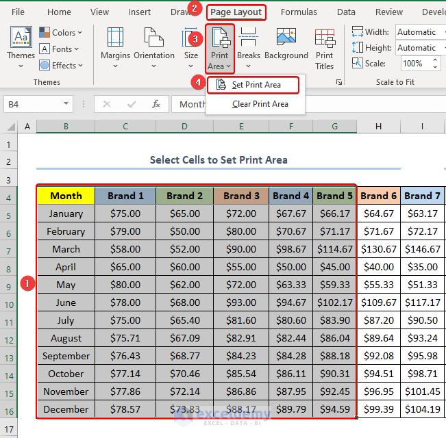Click cell with value $114.67

pos(334,249)
